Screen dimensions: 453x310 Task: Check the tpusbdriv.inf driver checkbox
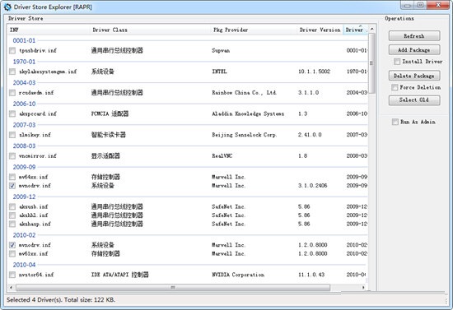[x=12, y=50]
